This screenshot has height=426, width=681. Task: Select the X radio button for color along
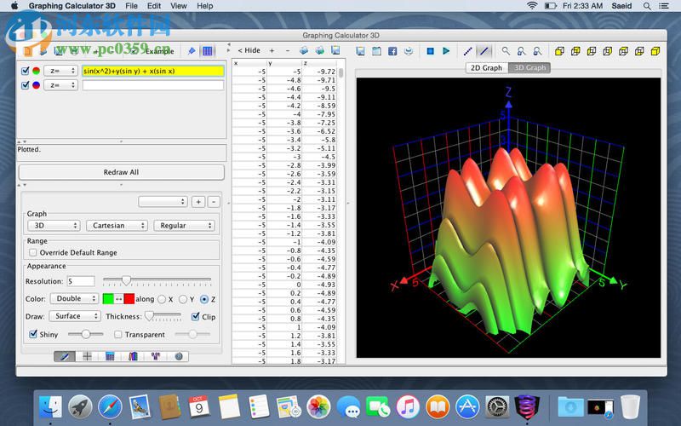(x=162, y=299)
